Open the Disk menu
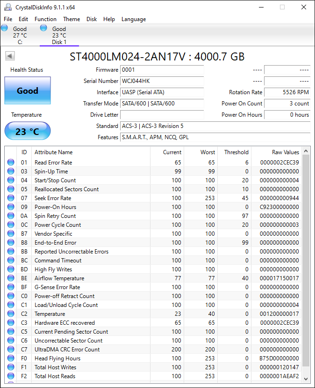The height and width of the screenshot is (388, 315). [92, 19]
